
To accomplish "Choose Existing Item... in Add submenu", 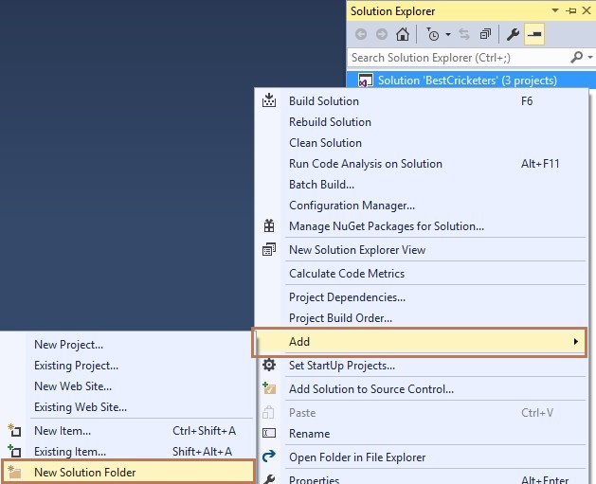I will (128, 452).
